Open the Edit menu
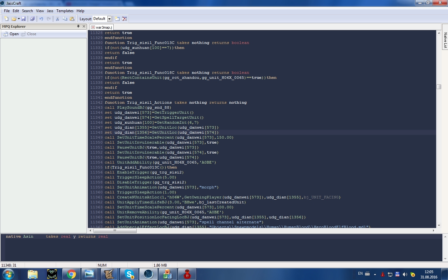The width and height of the screenshot is (448, 280). coord(16,11)
